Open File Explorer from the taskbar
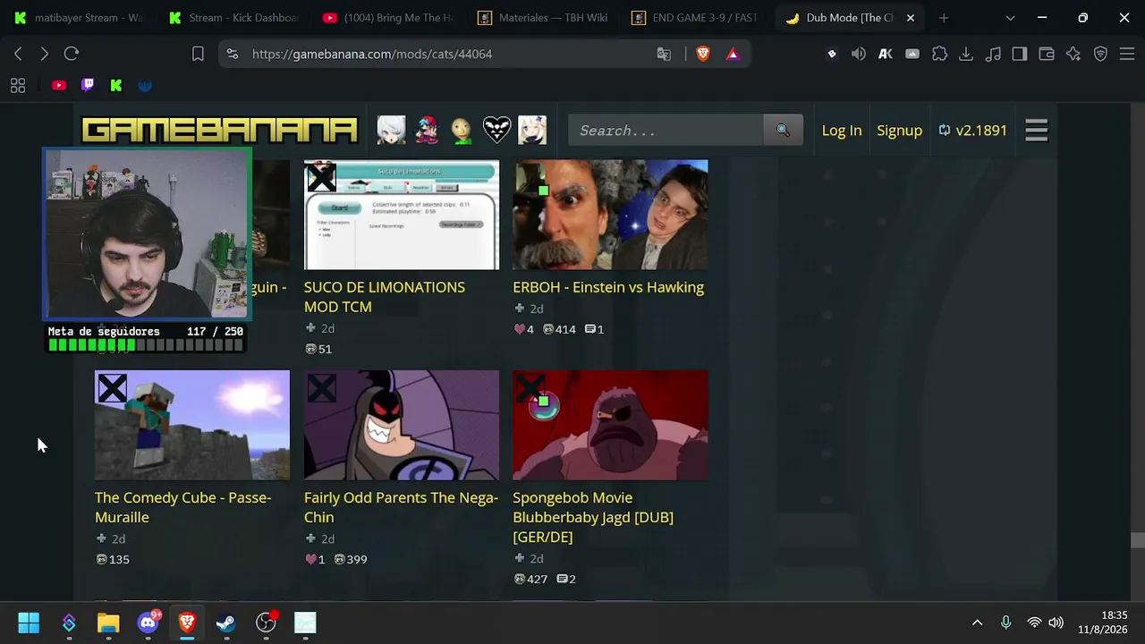The width and height of the screenshot is (1145, 644). point(108,623)
